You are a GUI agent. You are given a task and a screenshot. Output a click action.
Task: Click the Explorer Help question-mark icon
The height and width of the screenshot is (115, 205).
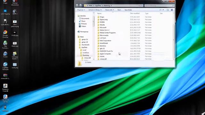[172, 10]
